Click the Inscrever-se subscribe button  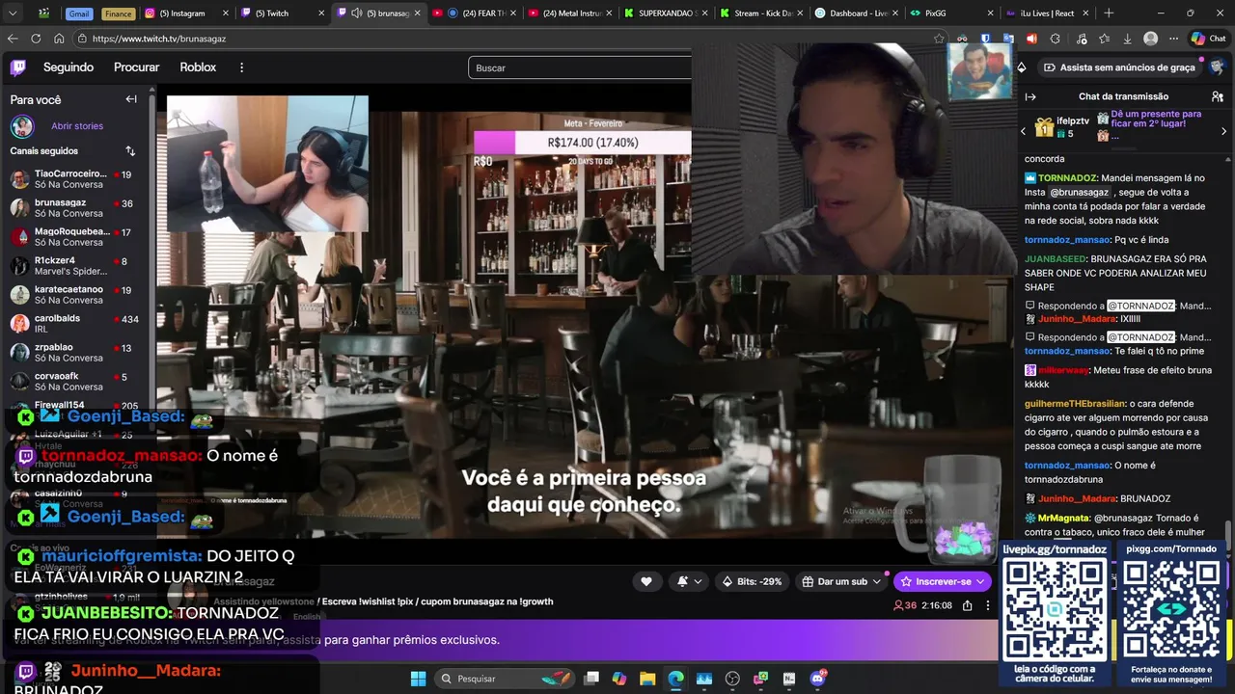[x=942, y=581]
